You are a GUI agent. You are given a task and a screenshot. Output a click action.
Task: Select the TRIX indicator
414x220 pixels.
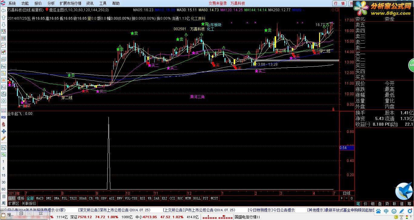coord(73,198)
